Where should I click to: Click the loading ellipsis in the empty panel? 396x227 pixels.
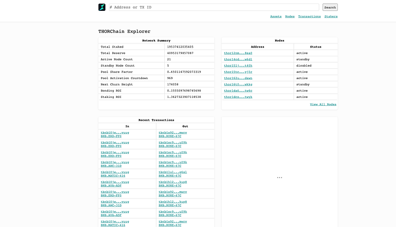pos(279,178)
